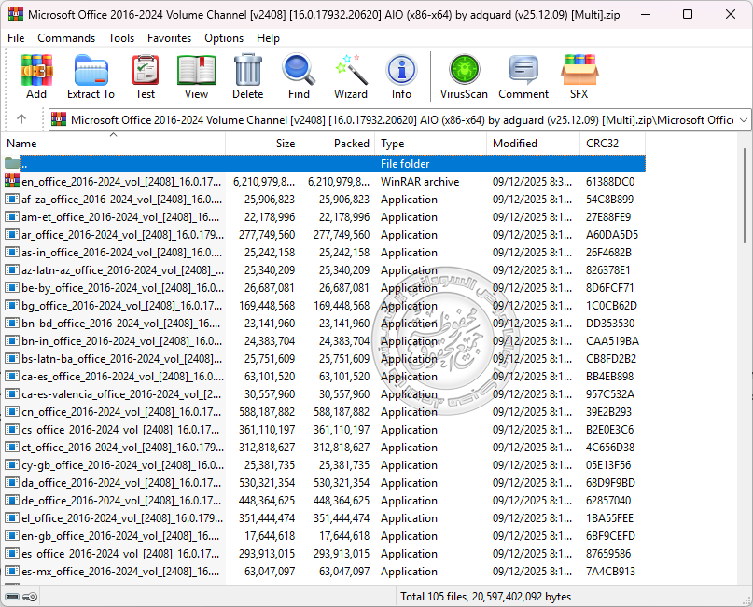This screenshot has width=753, height=607.
Task: Sort by the Modified column header
Action: (533, 144)
